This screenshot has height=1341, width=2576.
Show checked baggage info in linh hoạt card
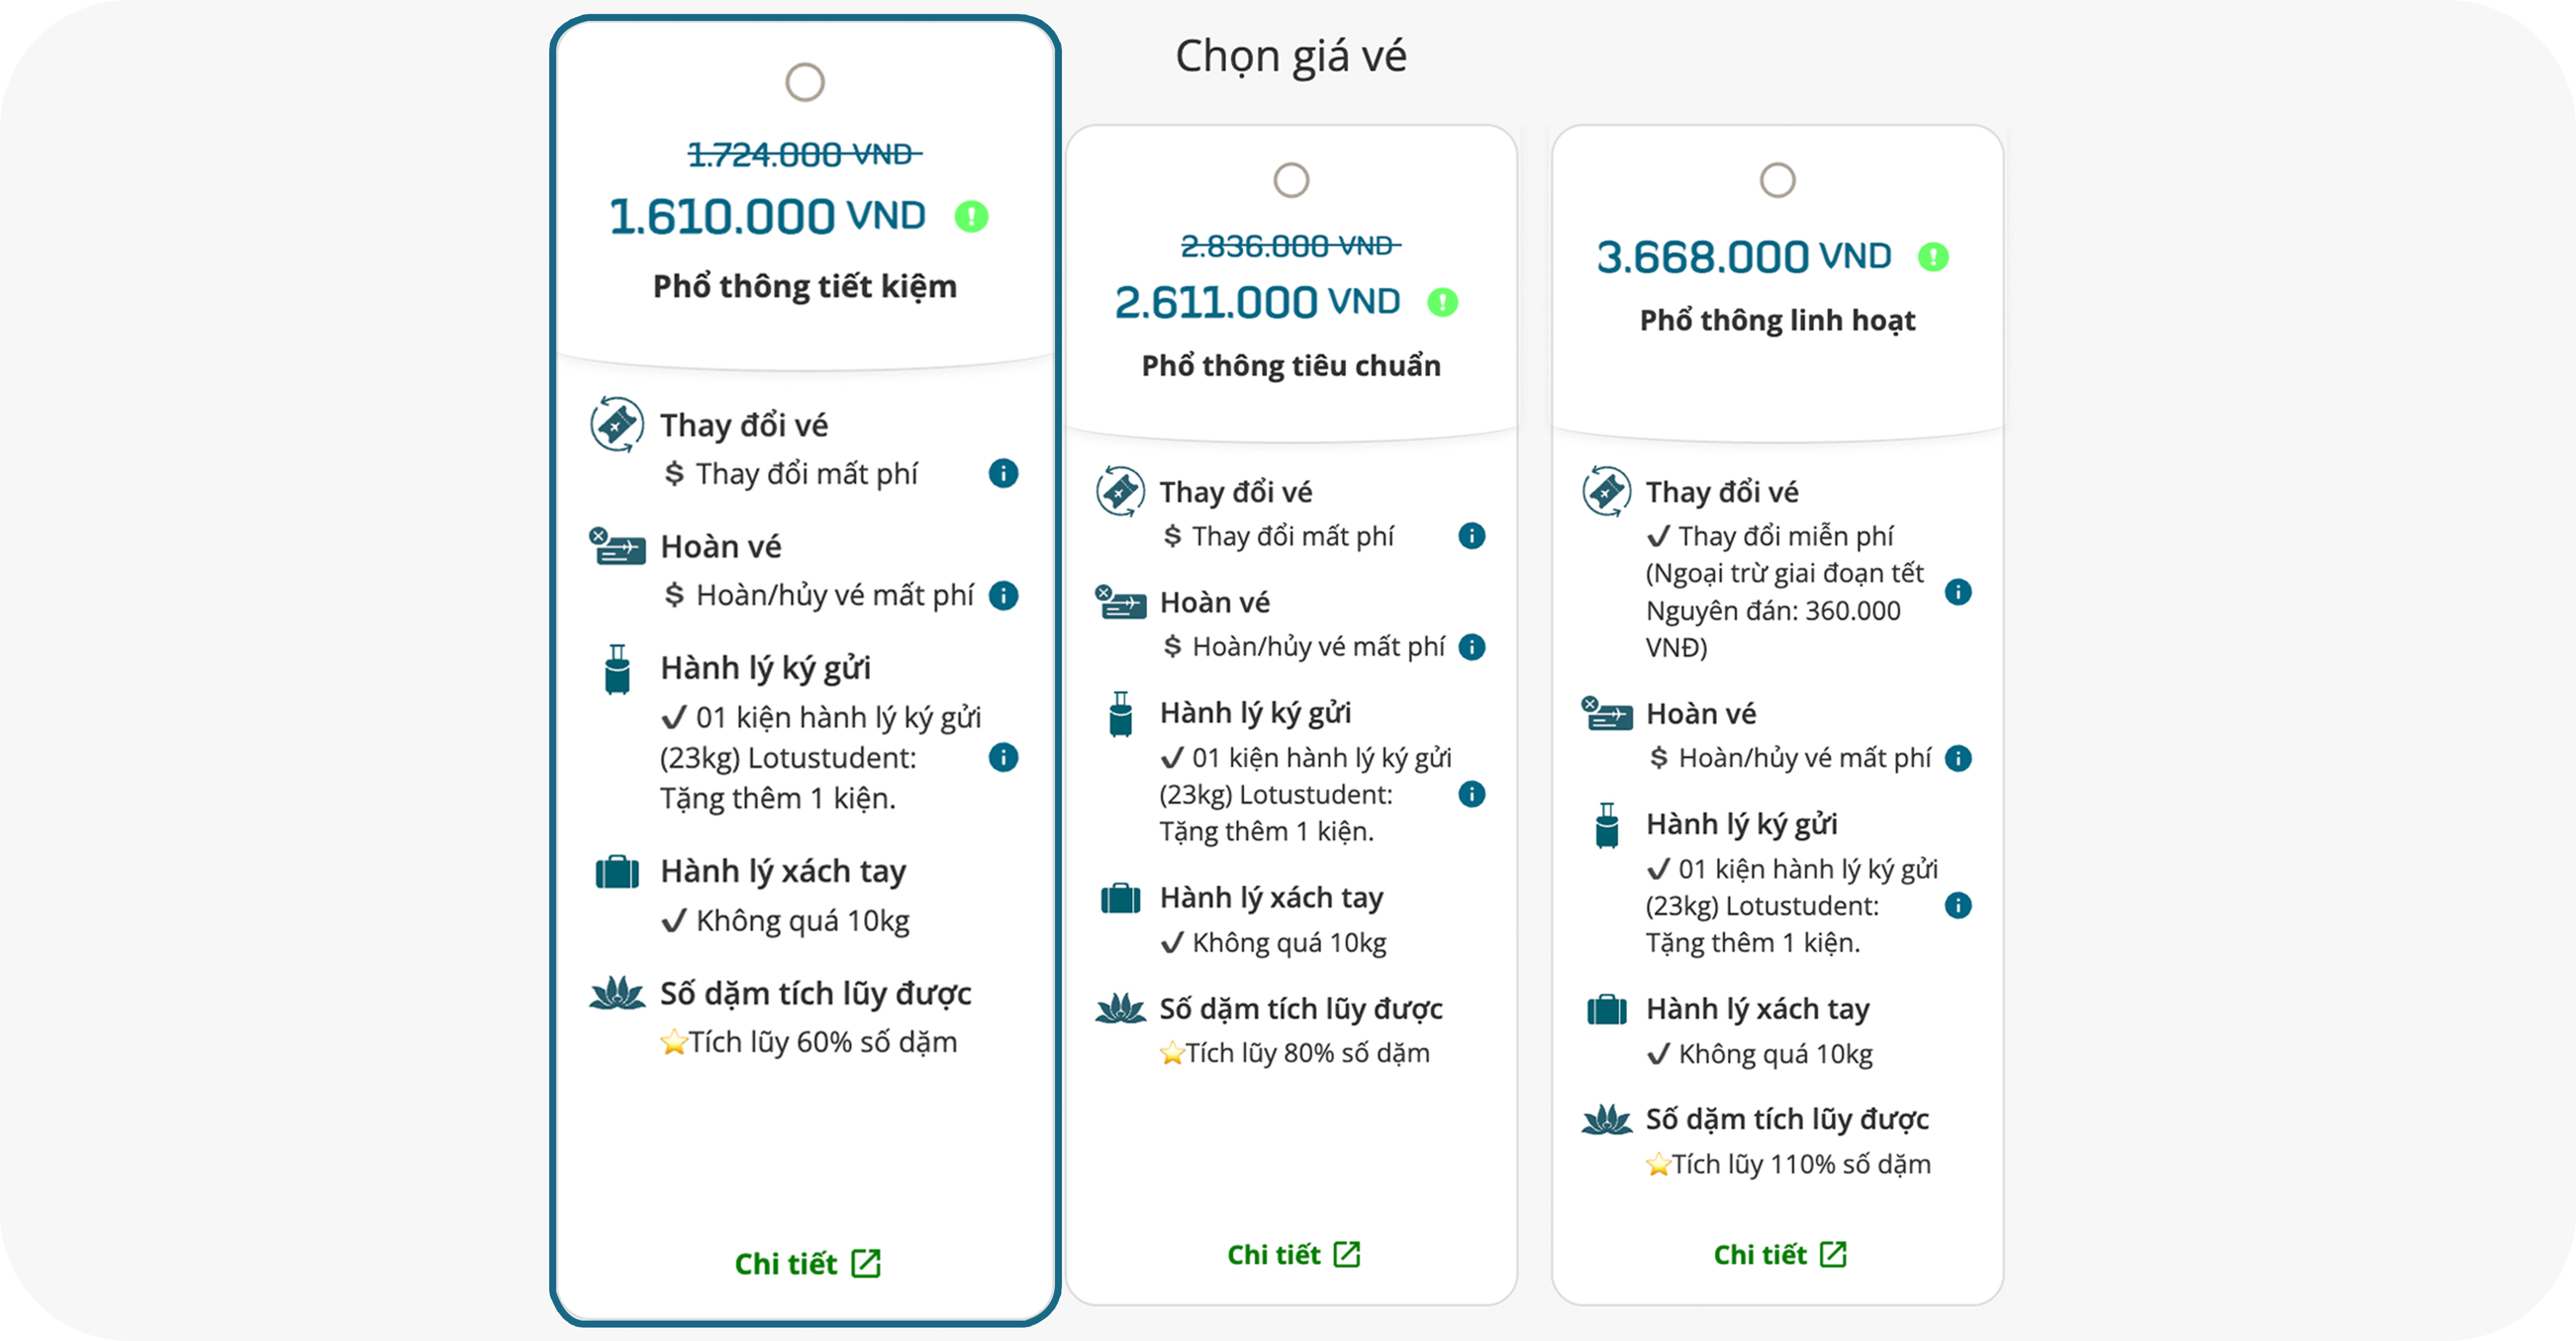1958,906
